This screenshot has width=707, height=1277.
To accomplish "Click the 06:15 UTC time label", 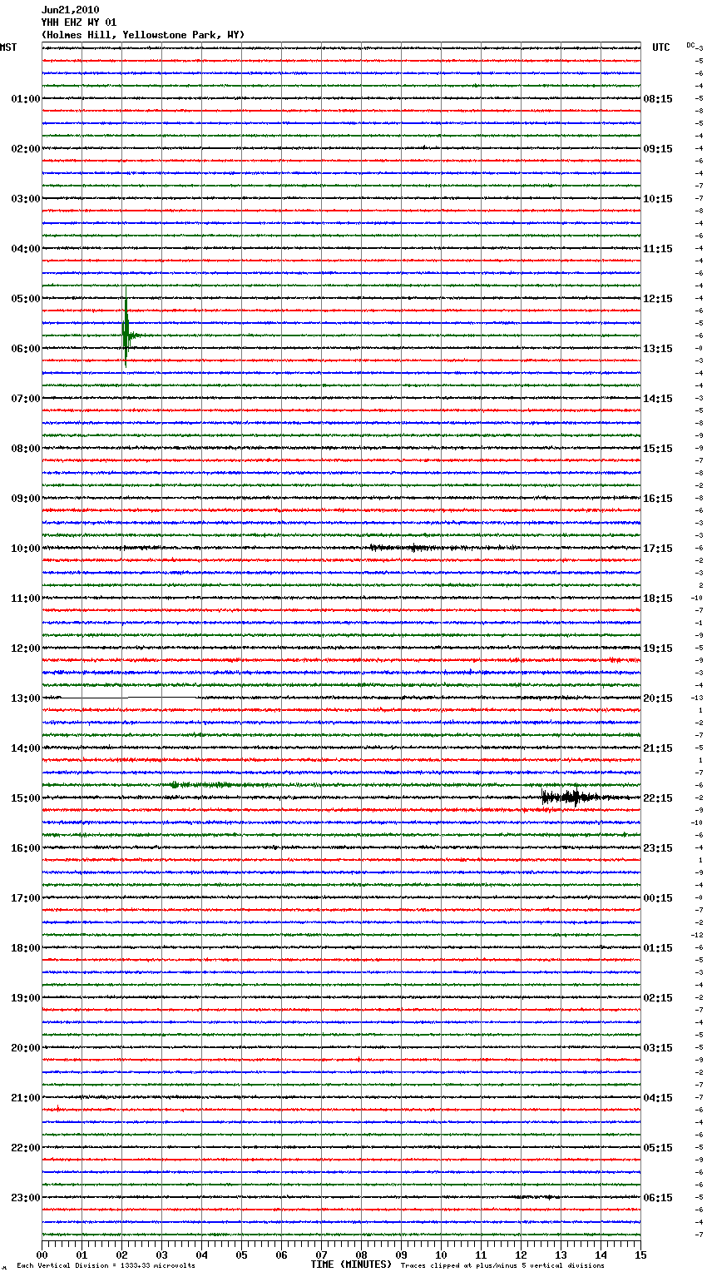I will coord(658,1198).
